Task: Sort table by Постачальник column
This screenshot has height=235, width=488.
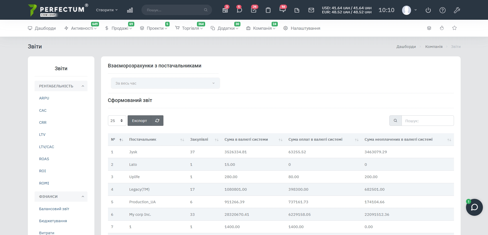Action: (x=143, y=139)
